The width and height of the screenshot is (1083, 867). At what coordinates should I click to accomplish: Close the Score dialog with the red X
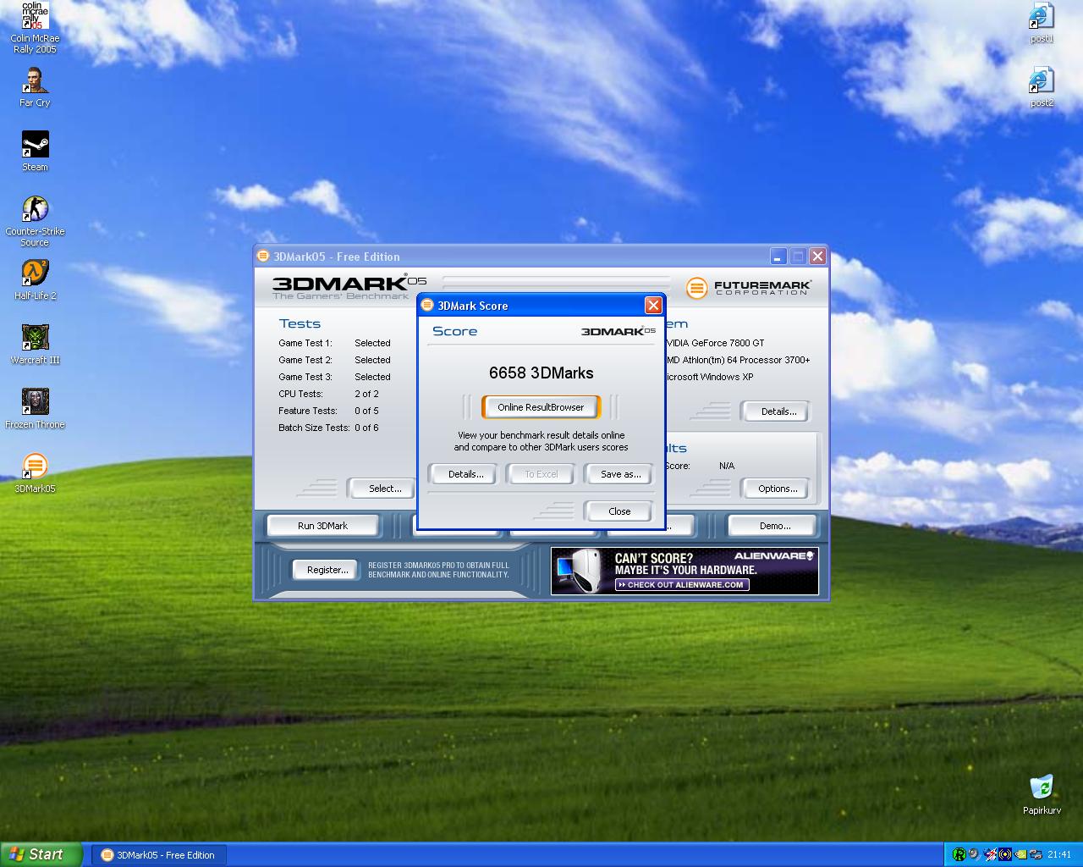pyautogui.click(x=653, y=305)
